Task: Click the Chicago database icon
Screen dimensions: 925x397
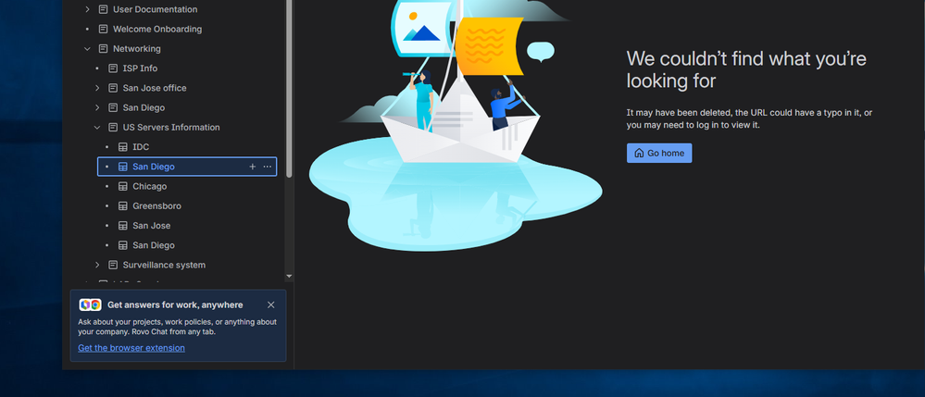Action: coord(123,186)
